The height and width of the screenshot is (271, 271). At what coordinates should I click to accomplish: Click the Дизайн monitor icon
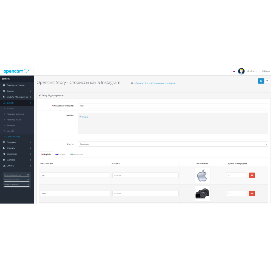(x=4, y=103)
